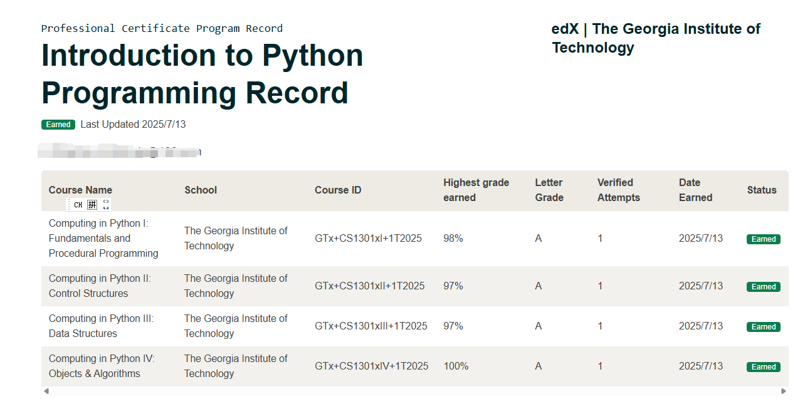The width and height of the screenshot is (810, 404).
Task: Click the Verified Attempts column header
Action: point(619,190)
